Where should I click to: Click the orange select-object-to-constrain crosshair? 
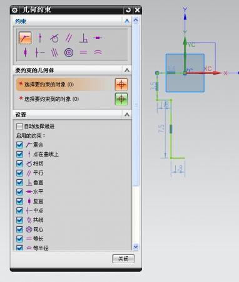click(x=121, y=85)
